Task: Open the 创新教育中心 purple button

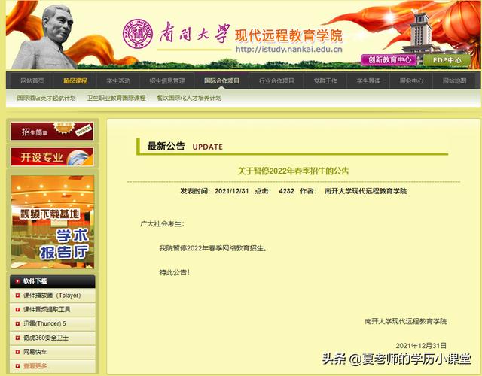Action: tap(389, 59)
